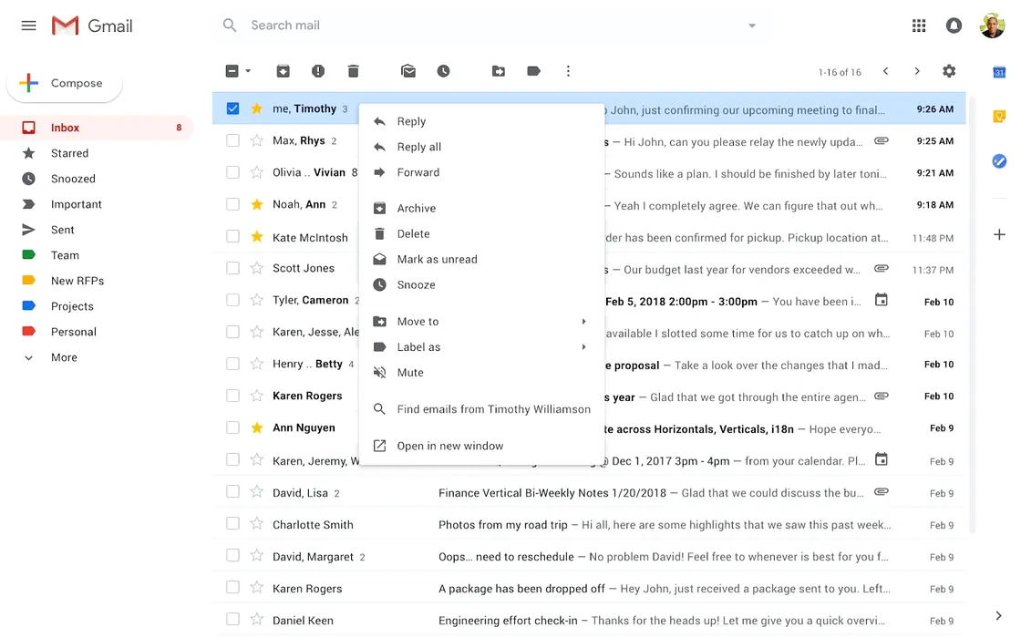Viewport: 1021px width, 638px height.
Task: Click the Report spam toolbar icon
Action: click(x=318, y=71)
